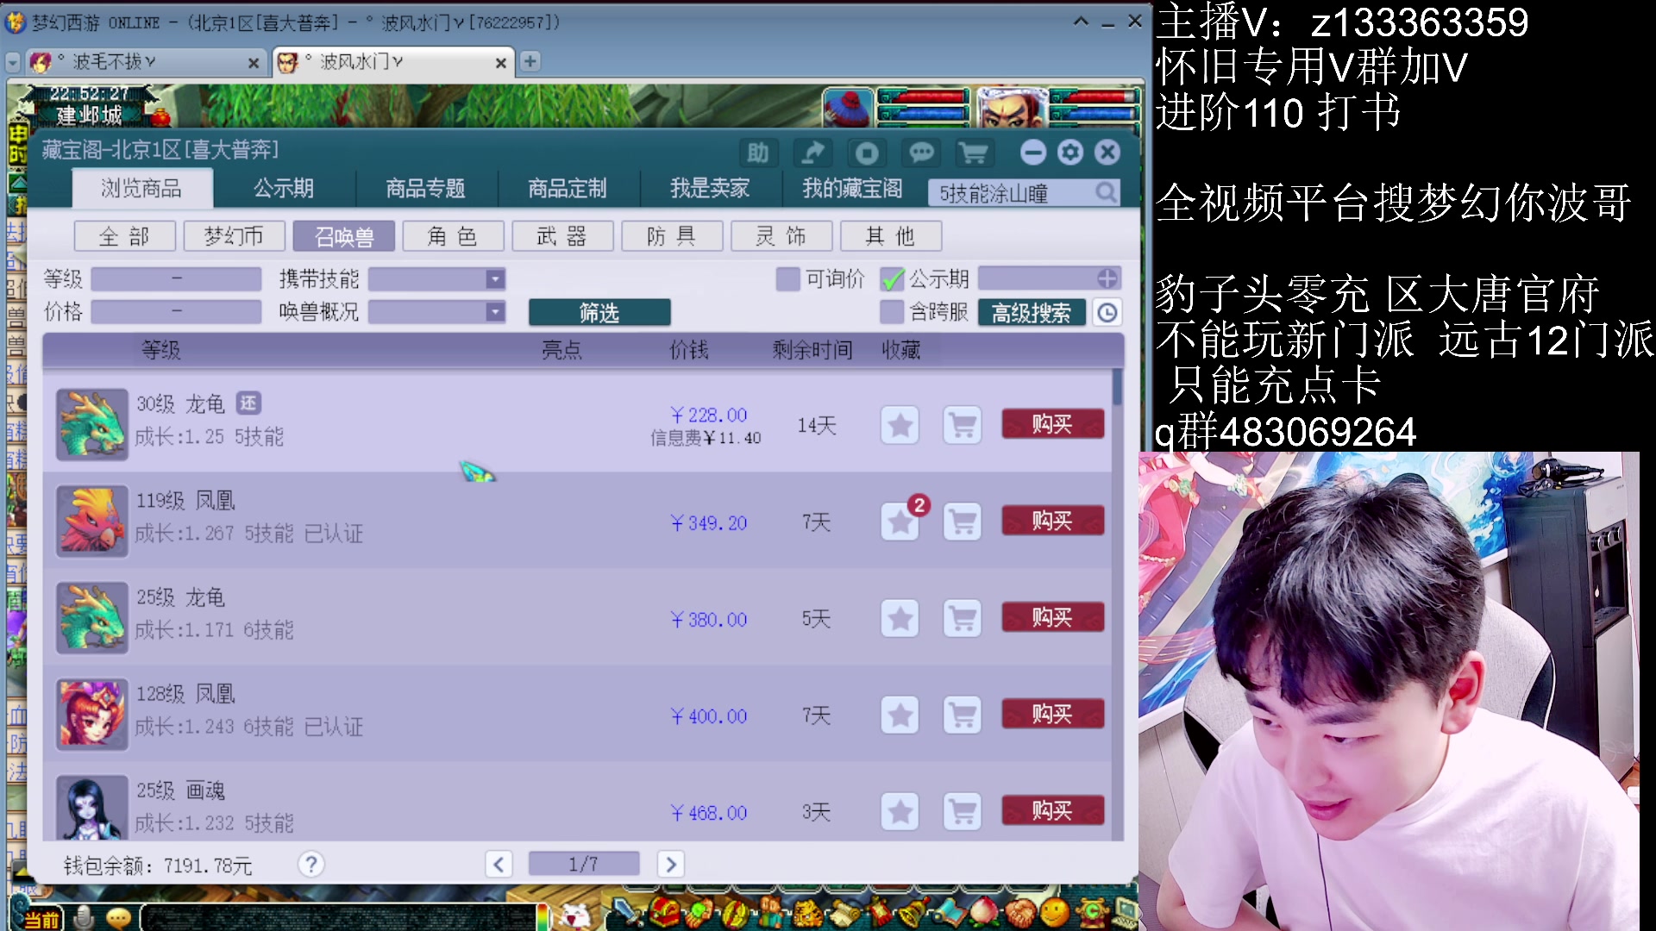1656x931 pixels.
Task: Select the 召唤兽 category filter
Action: pyautogui.click(x=344, y=236)
